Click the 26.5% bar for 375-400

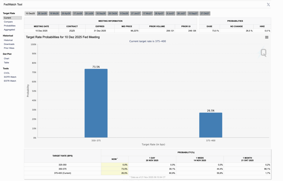[x=211, y=125]
